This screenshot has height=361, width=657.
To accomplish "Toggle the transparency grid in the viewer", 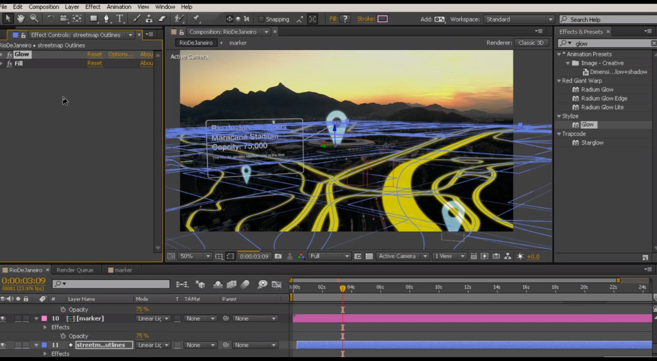I will [x=369, y=256].
